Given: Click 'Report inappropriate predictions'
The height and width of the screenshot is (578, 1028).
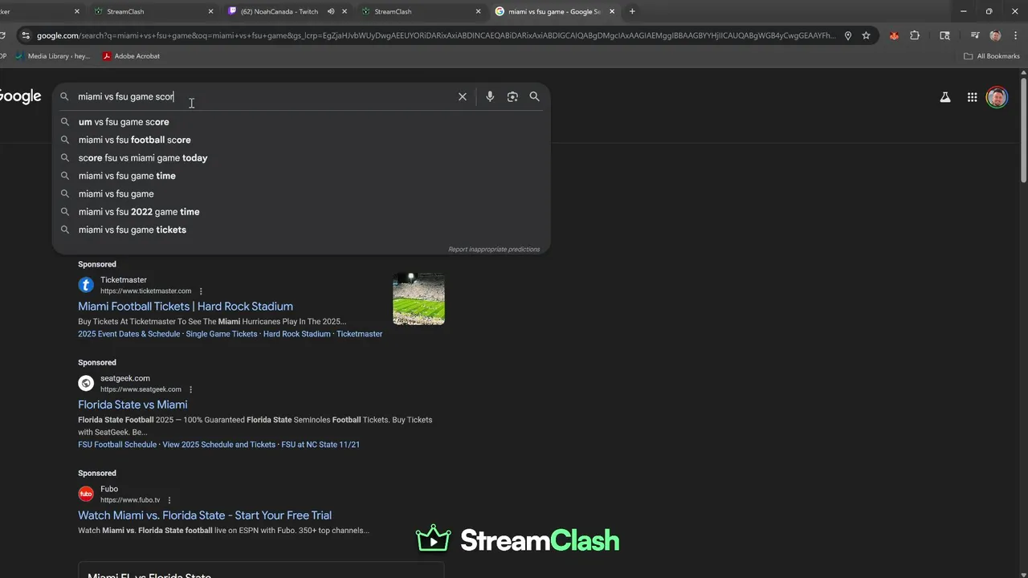Looking at the screenshot, I should tap(494, 250).
